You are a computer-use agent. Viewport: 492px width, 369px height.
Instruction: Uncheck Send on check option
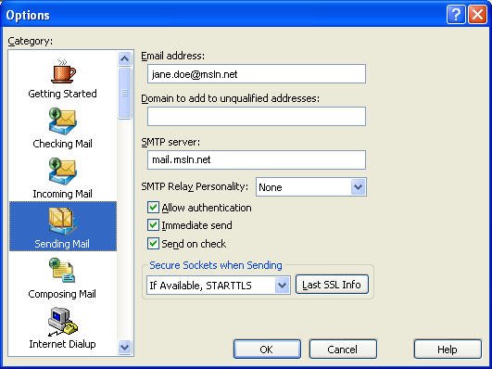point(153,244)
